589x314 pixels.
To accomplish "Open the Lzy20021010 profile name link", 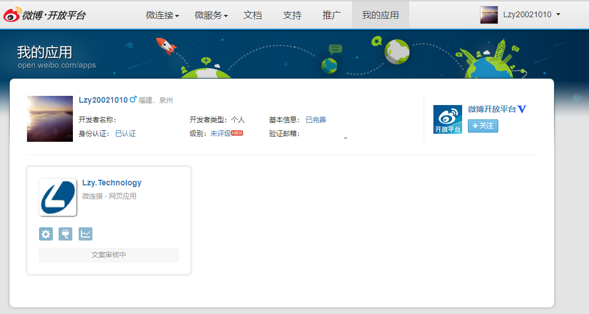I will (103, 100).
